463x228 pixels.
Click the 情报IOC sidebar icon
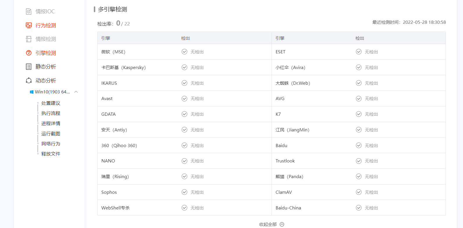click(28, 12)
